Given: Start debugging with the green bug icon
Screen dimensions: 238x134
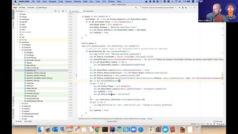Looking at the screenshot, I should (183, 7).
